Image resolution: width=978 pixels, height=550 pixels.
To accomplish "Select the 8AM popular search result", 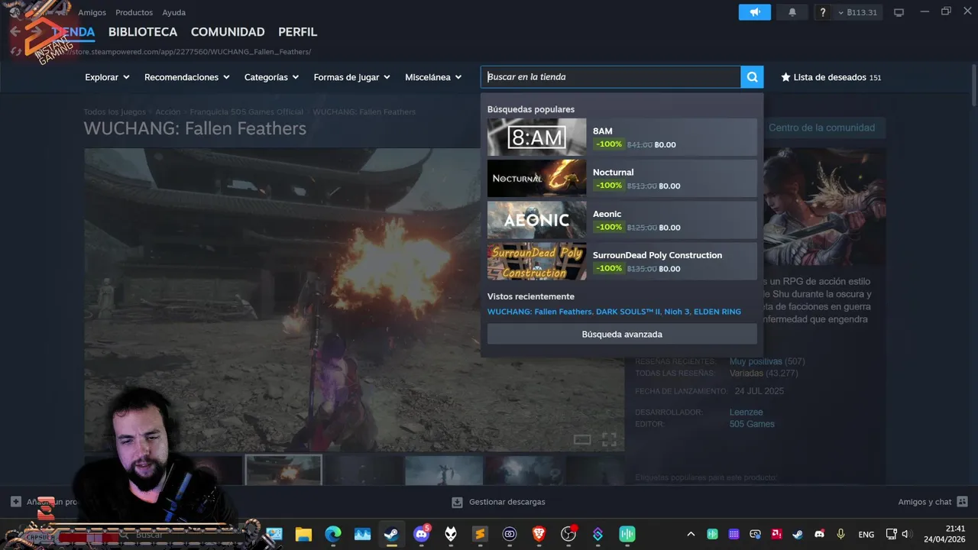I will [622, 137].
